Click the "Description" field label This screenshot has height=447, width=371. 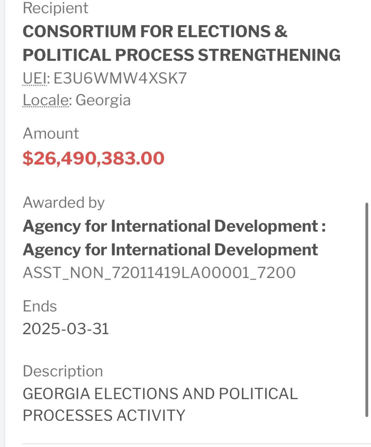pos(63,371)
